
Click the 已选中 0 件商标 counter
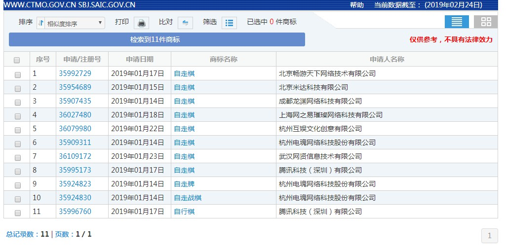(272, 22)
